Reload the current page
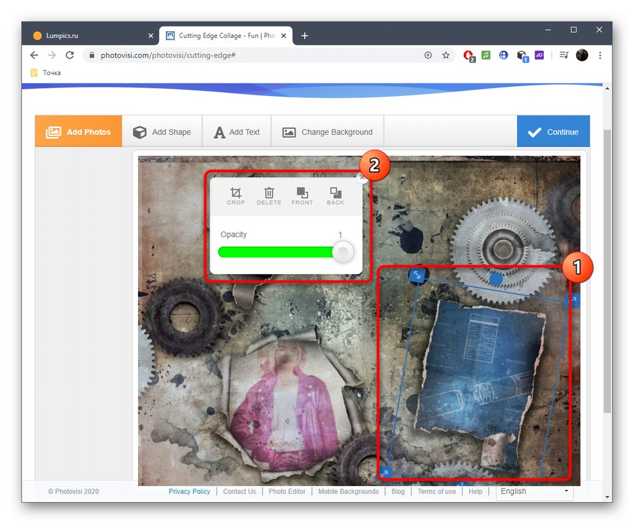634x524 pixels. [69, 55]
